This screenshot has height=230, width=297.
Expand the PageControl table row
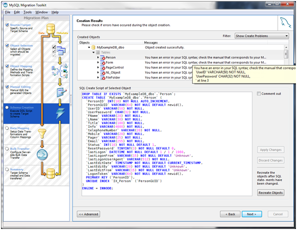pyautogui.click(x=98, y=67)
